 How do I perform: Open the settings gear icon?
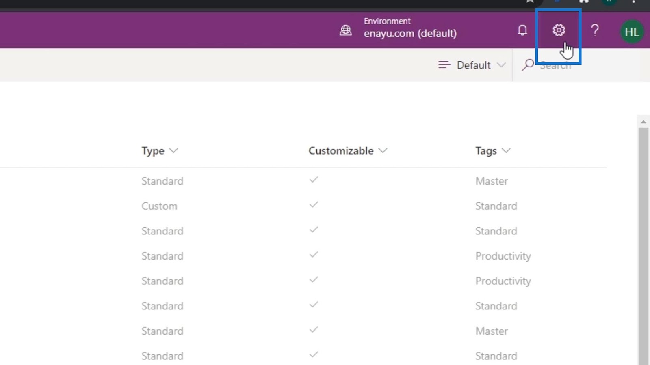559,30
